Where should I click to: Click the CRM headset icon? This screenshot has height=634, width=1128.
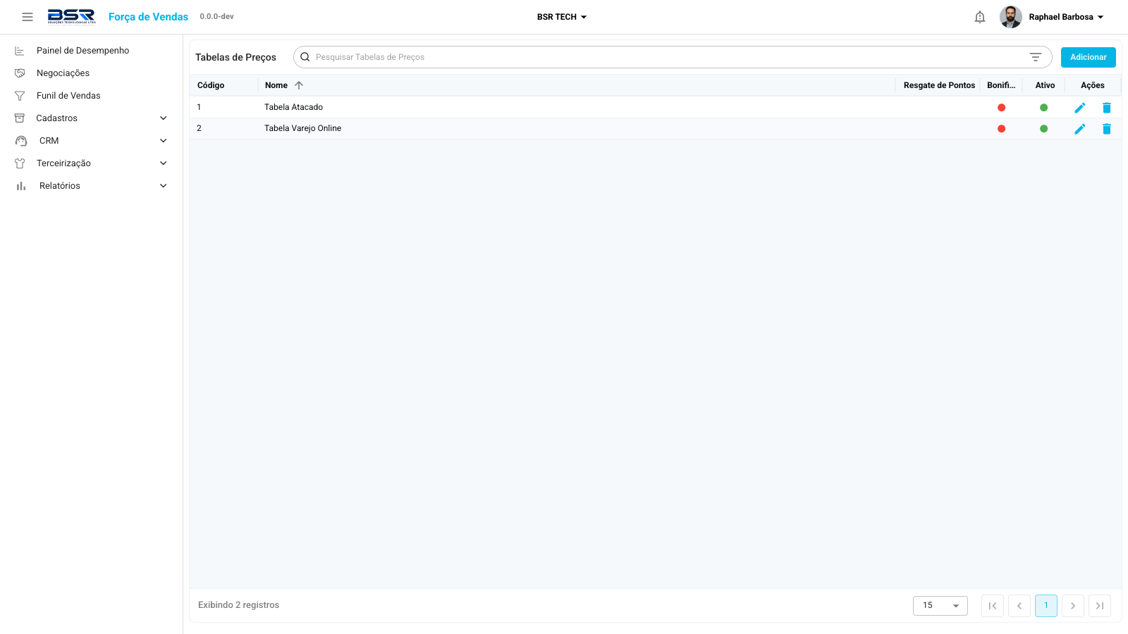[21, 141]
